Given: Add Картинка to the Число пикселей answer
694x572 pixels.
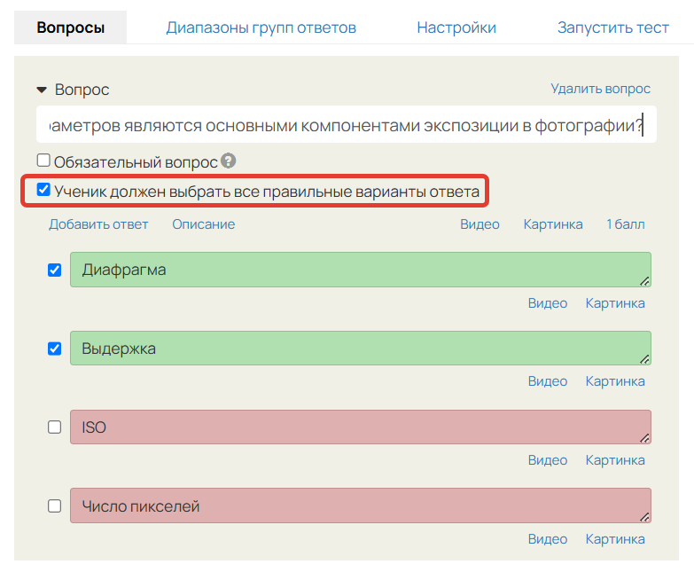Looking at the screenshot, I should tap(615, 539).
